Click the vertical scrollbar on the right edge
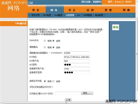The width and height of the screenshot is (138, 104). pos(137,54)
